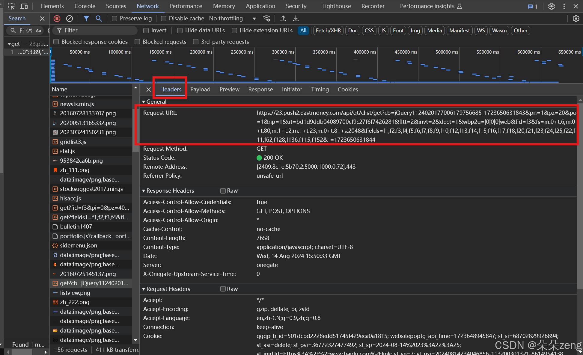583x355 pixels.
Task: Export HAR file with download icon
Action: click(296, 19)
